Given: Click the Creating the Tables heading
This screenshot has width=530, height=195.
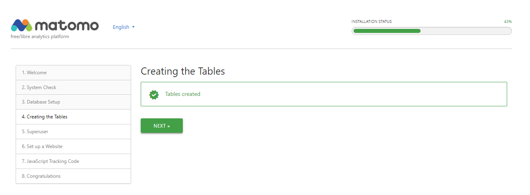Looking at the screenshot, I should pos(183,71).
